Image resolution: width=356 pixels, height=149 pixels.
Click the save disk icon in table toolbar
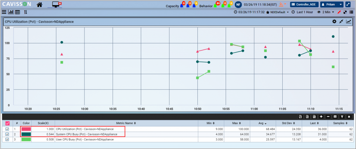pos(314,117)
